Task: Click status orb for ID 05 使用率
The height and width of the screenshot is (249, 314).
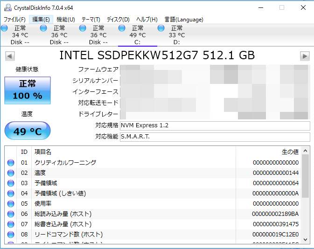Action: [11, 204]
